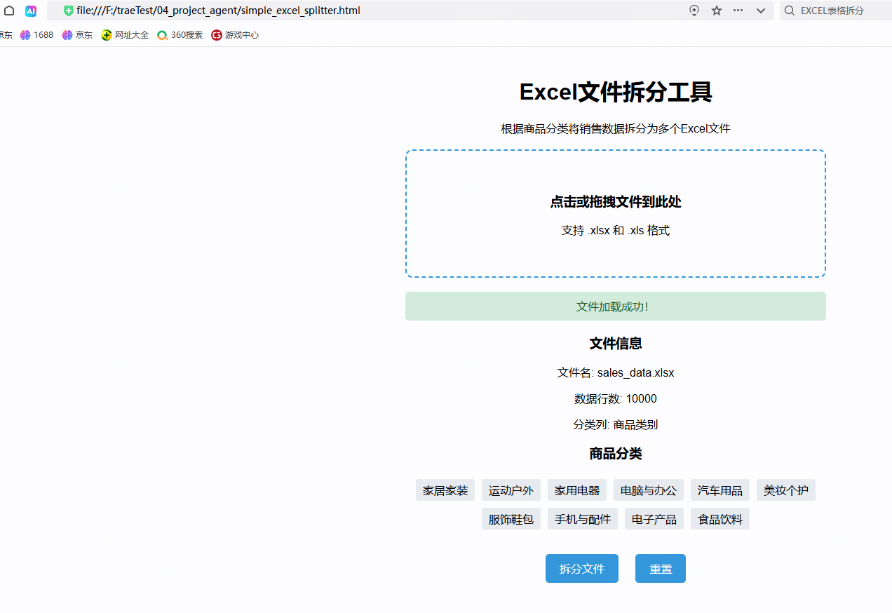Click the search magnifier icon

click(x=790, y=11)
